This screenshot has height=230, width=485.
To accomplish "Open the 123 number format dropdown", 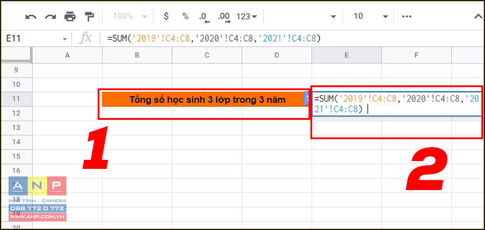I will coord(247,16).
